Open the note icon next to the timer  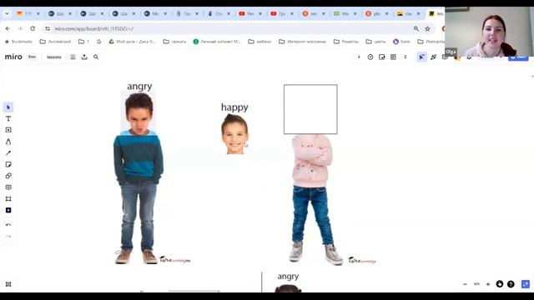382,57
